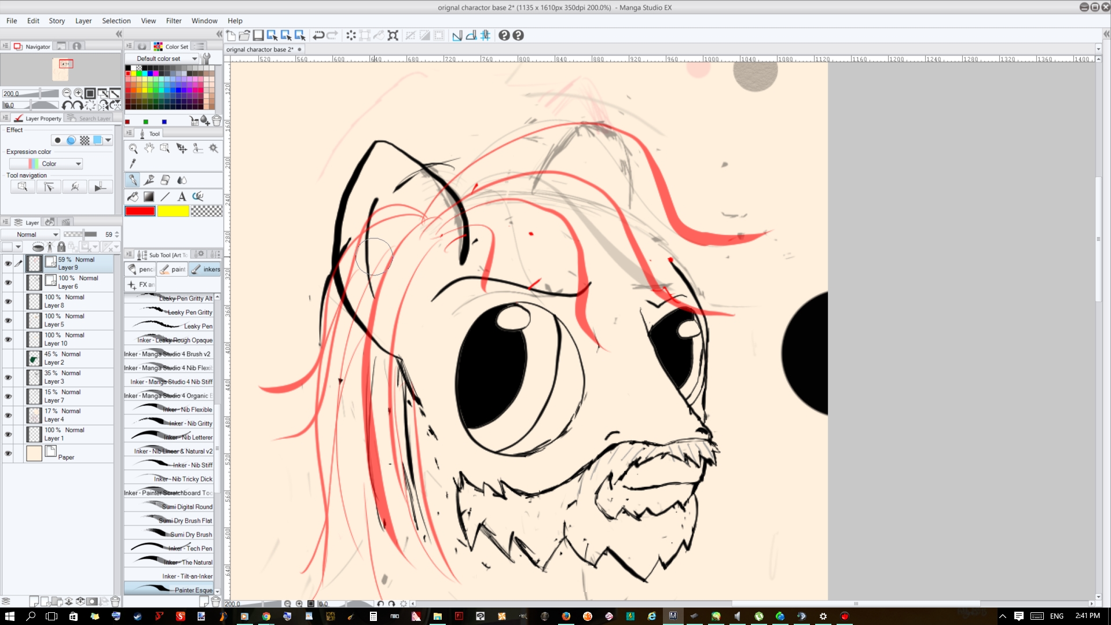Click the color set wrench settings icon
The height and width of the screenshot is (625, 1111).
pos(206,58)
